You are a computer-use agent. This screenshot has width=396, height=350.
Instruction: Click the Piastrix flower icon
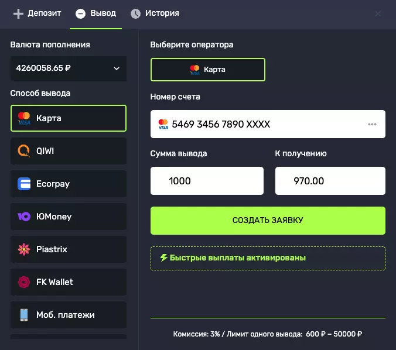24,249
